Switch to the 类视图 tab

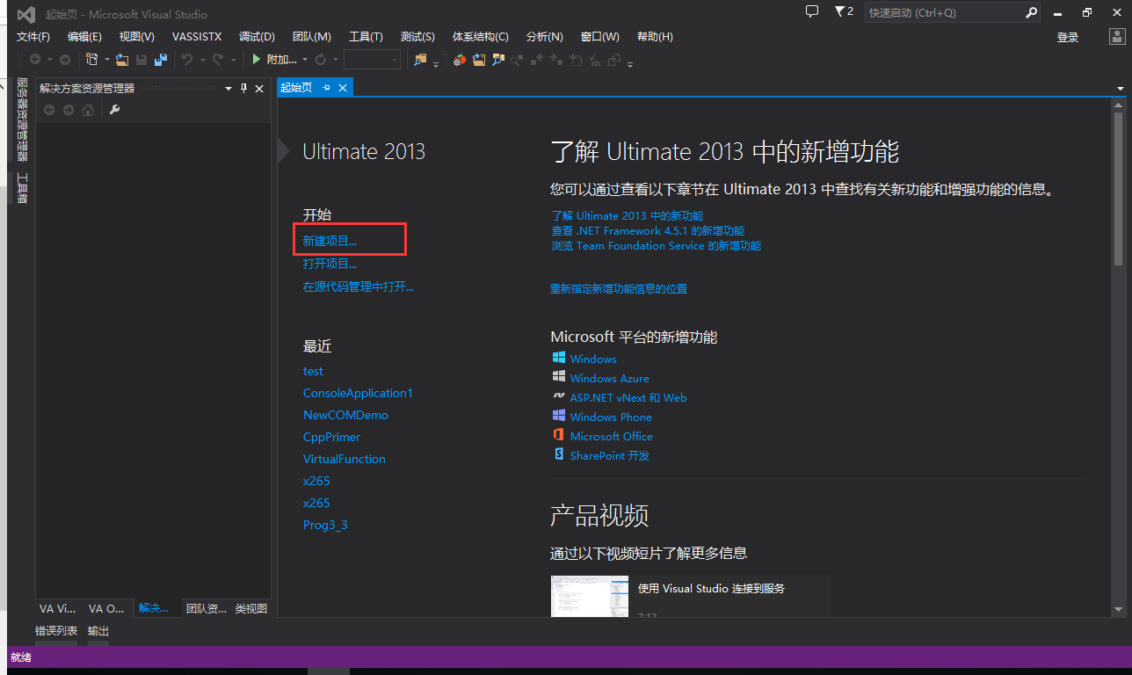pyautogui.click(x=250, y=608)
